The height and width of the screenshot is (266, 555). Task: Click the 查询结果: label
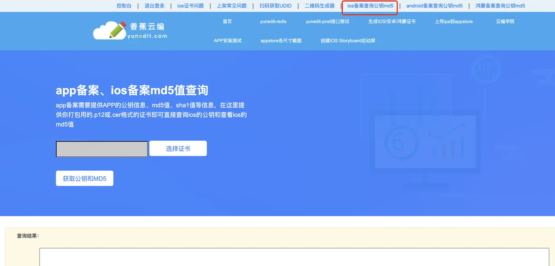pyautogui.click(x=28, y=236)
